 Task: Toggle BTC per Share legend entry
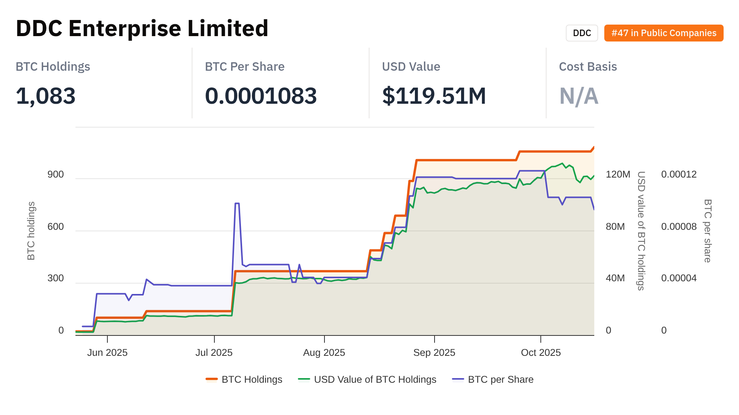500,379
